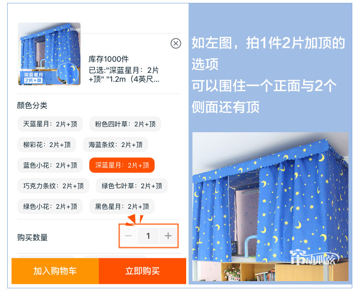Select 粉色四叶草 2片+顶 option
This screenshot has width=359, height=295.
125,124
